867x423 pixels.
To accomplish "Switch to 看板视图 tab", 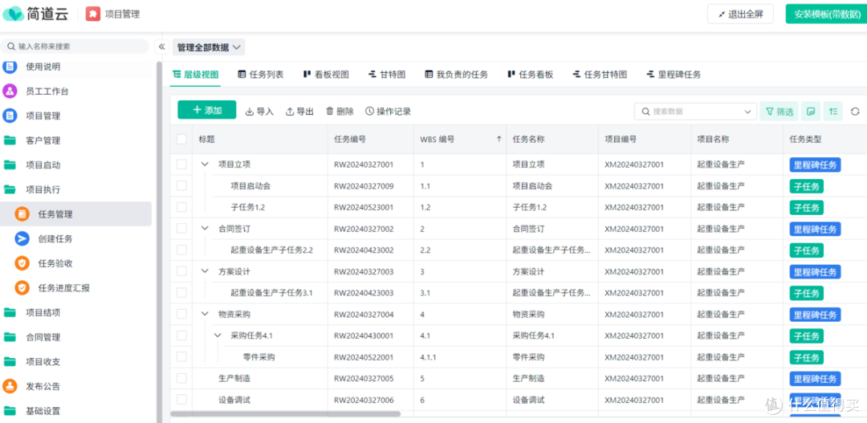I will pos(326,75).
